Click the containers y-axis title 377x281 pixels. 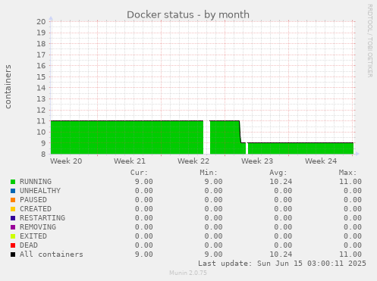[x=8, y=86]
